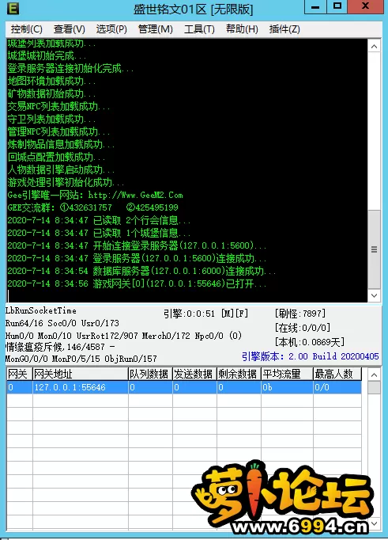
Task: Click the 引擎版本 2.00 Build label
Action: (310, 356)
